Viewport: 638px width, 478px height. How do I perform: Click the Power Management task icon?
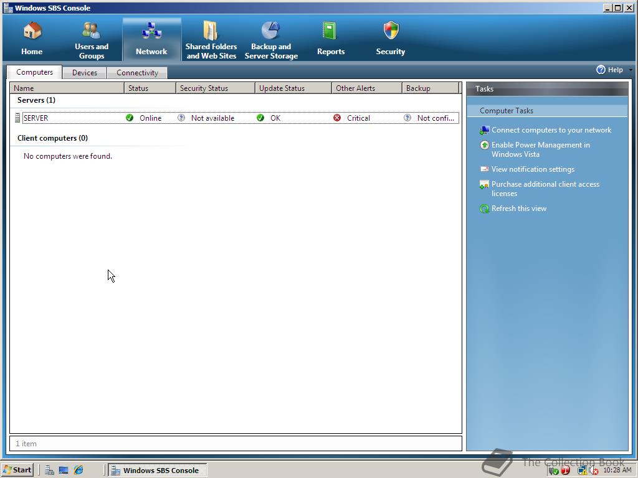pyautogui.click(x=484, y=145)
